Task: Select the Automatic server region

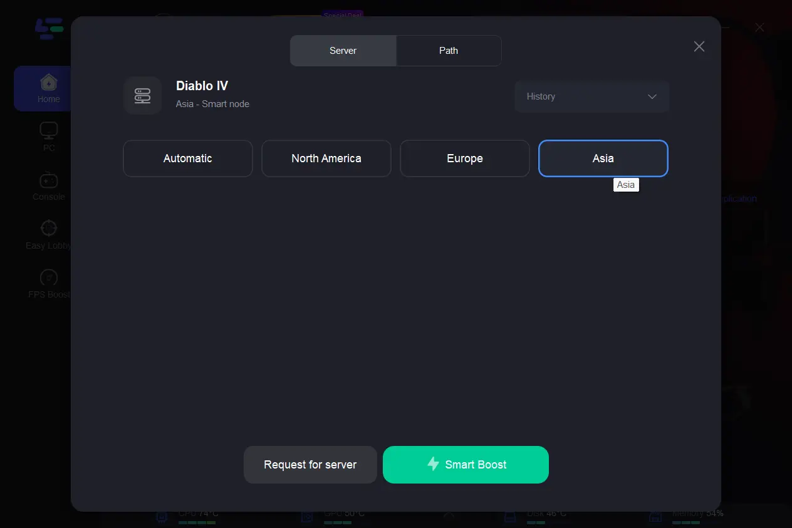Action: pos(188,158)
